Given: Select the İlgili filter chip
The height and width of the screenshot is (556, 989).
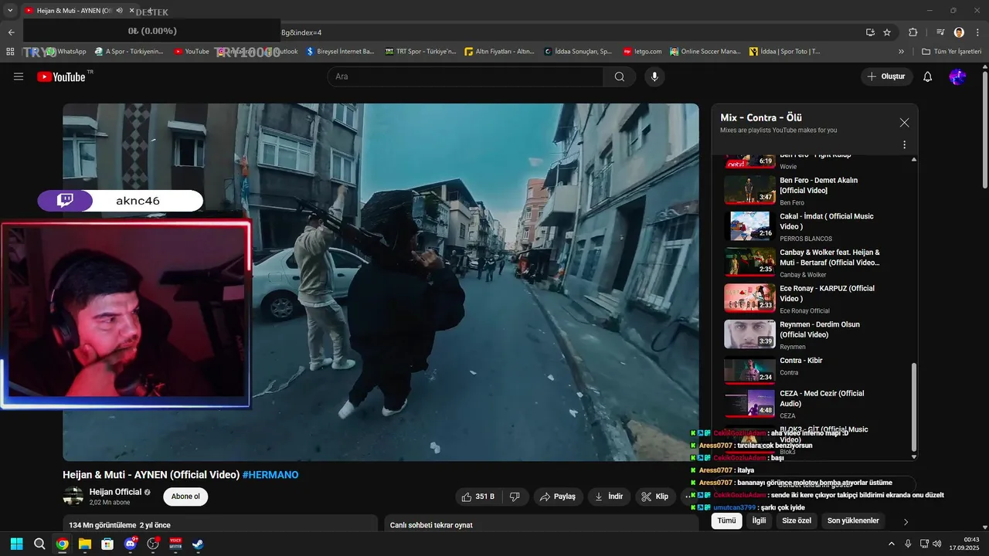Looking at the screenshot, I should pos(759,520).
